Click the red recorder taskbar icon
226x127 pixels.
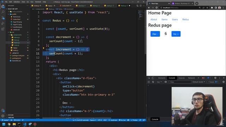point(35,124)
